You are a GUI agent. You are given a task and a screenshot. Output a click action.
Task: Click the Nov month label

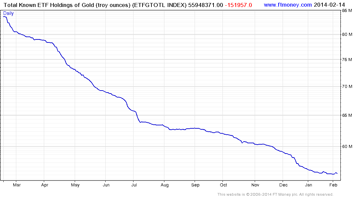click(255, 185)
